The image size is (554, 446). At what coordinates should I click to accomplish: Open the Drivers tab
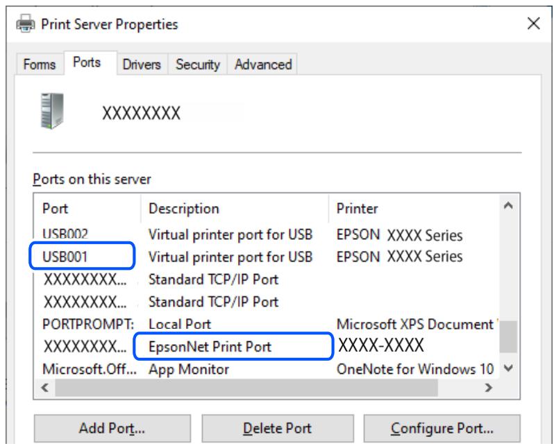coord(141,65)
